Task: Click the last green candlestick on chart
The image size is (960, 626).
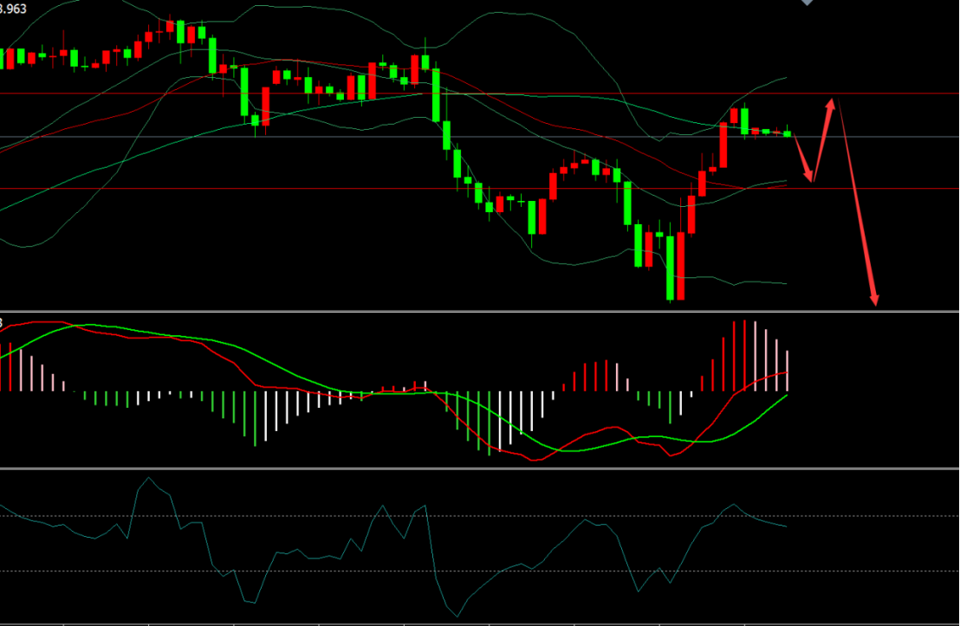Action: [x=788, y=132]
